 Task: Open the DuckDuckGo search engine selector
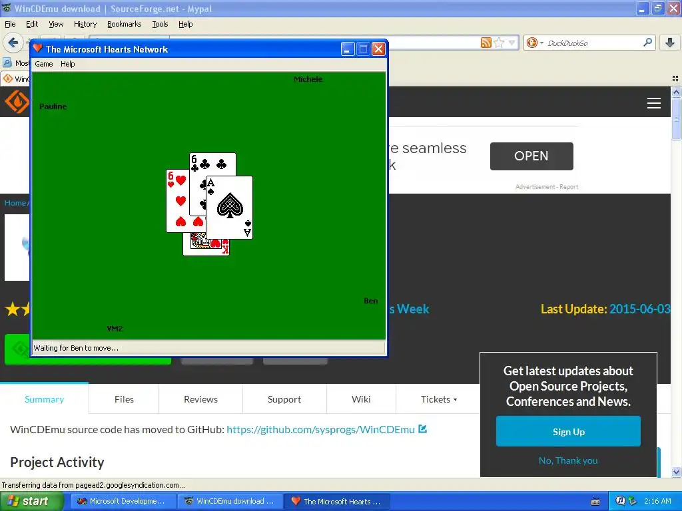click(535, 43)
